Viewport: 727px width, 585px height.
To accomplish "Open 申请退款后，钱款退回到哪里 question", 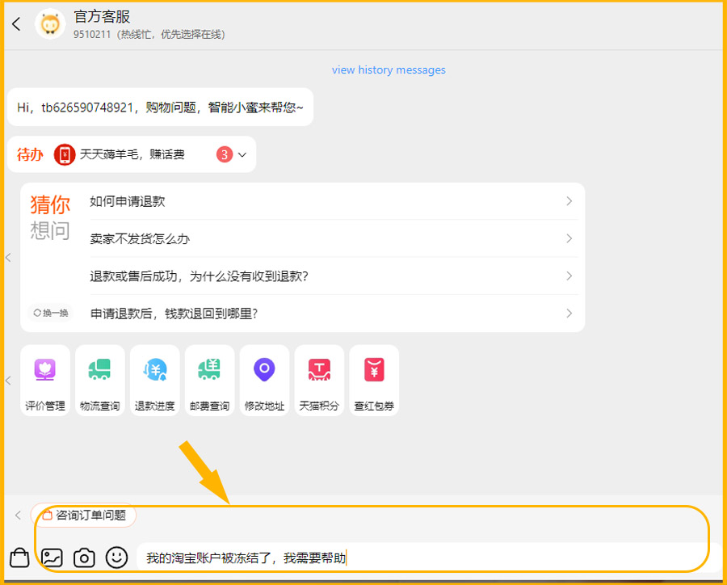I will pyautogui.click(x=331, y=314).
